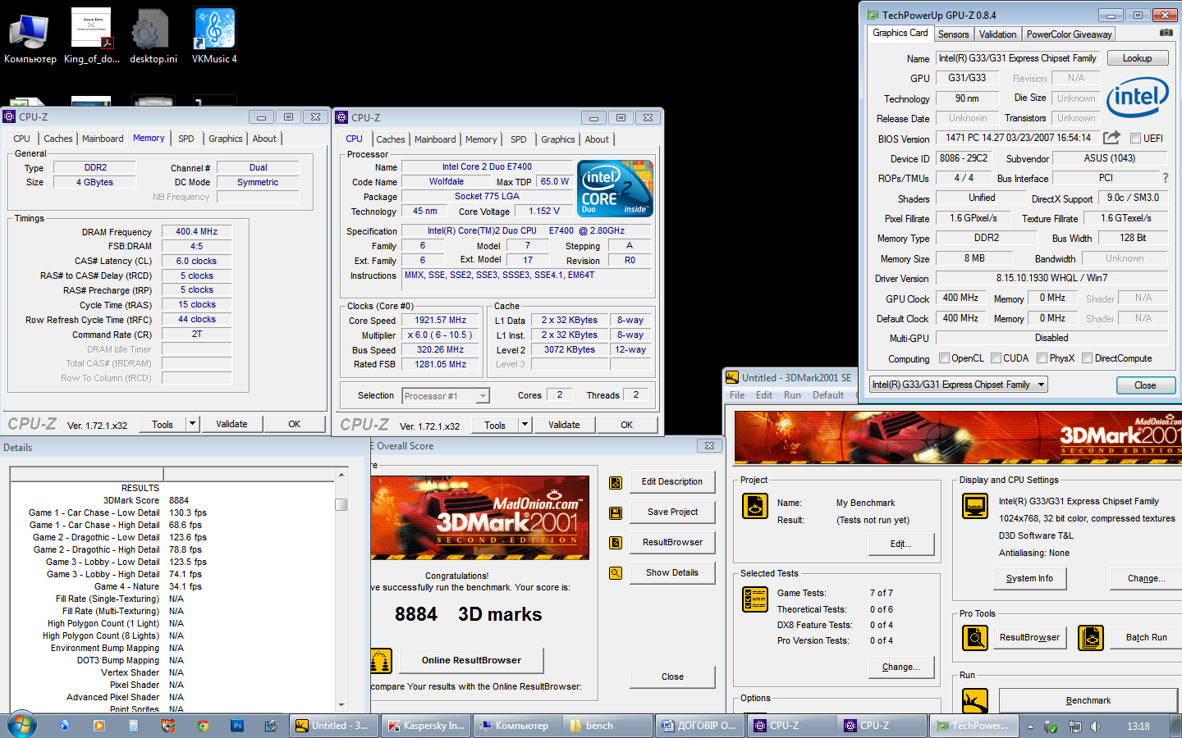Viewport: 1182px width, 738px height.
Task: Click the Batch Run icon in Pro Tools
Action: click(x=1090, y=637)
